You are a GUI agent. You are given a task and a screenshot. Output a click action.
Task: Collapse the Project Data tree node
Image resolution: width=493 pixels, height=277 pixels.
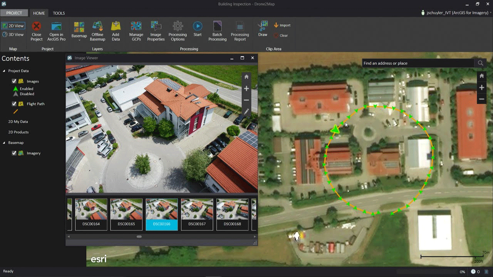(x=4, y=71)
